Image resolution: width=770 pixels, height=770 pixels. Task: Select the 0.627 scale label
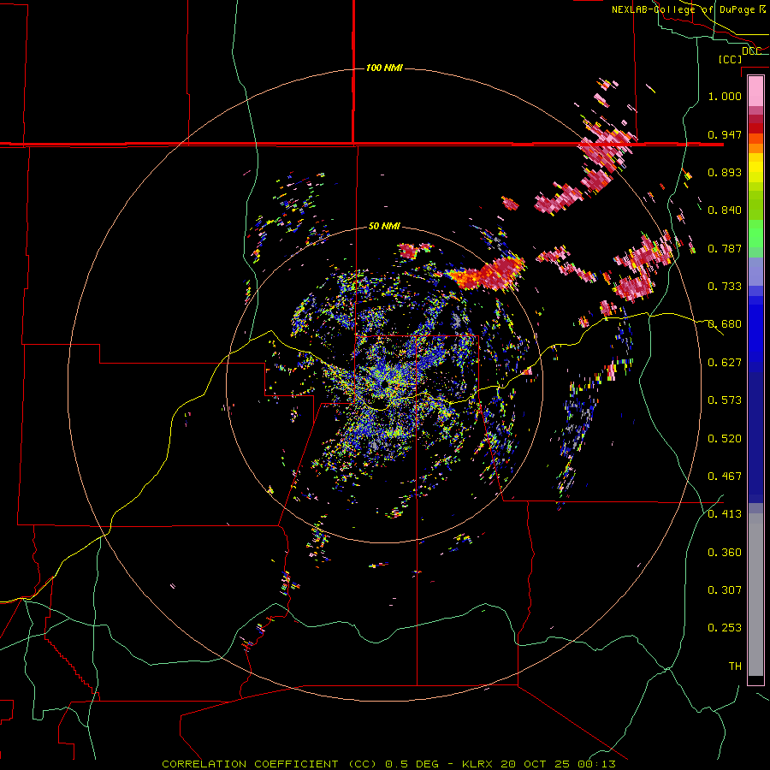[725, 363]
